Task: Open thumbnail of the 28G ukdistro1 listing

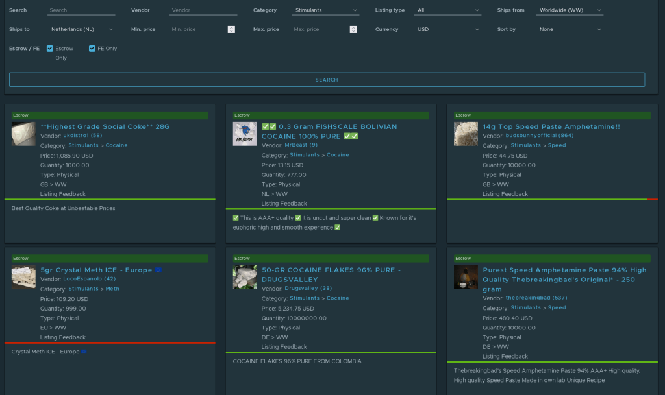Action: [23, 134]
